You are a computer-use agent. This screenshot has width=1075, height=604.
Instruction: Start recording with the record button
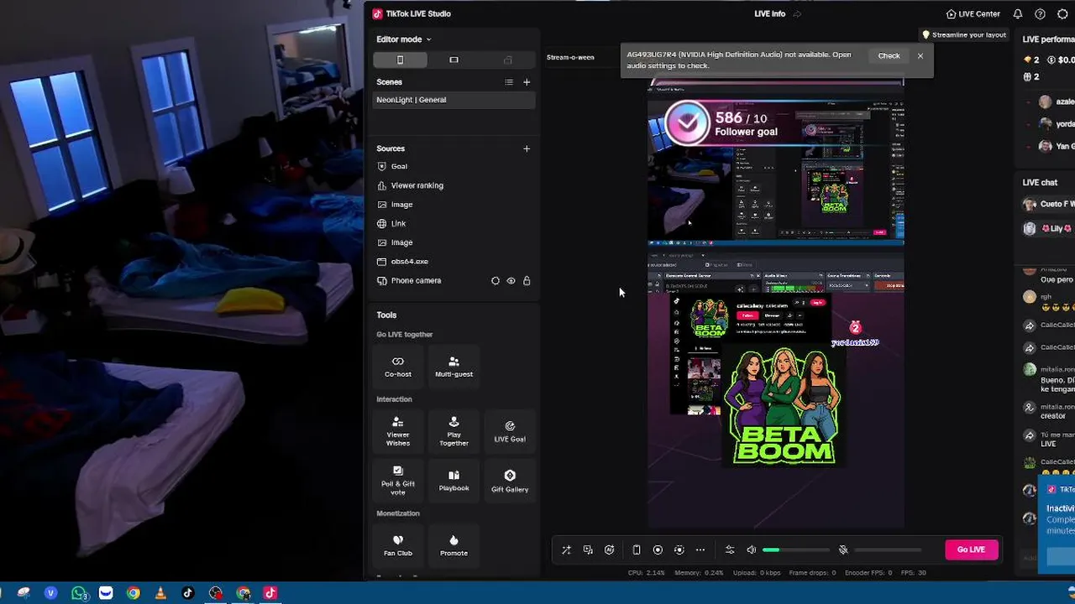[x=658, y=550]
